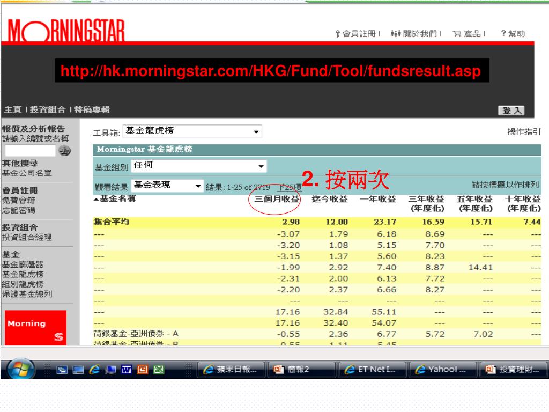Launch Word from quick launch
549x412 pixels.
[x=127, y=370]
